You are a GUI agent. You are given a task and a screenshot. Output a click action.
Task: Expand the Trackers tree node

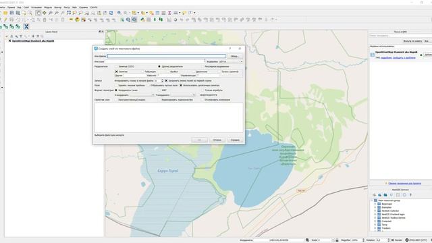pos(375,228)
